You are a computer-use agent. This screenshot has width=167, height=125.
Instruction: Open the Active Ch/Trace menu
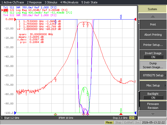[13, 2]
